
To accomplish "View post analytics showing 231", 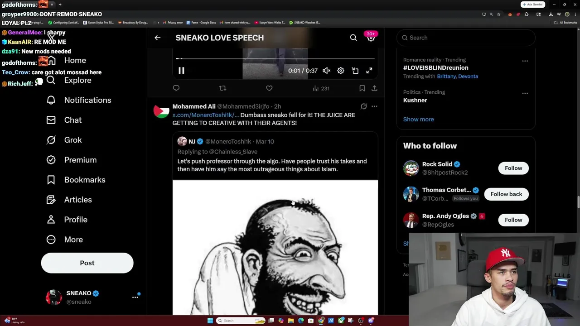I will tap(321, 88).
